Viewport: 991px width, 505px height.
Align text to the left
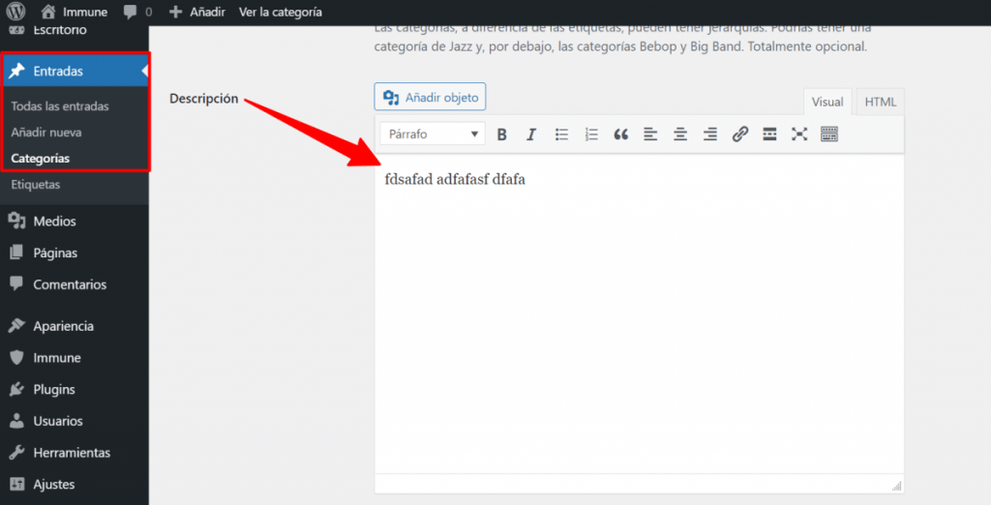point(650,134)
